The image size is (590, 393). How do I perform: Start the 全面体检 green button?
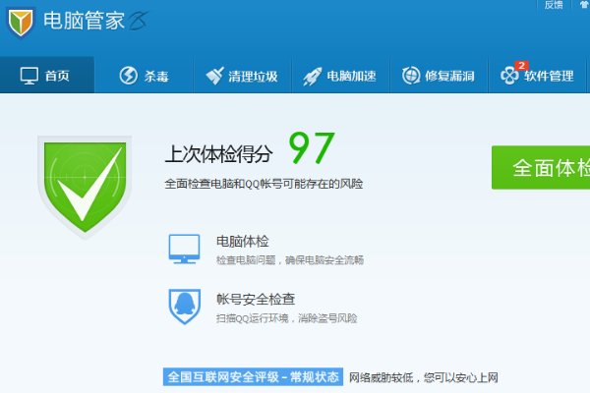(x=541, y=167)
